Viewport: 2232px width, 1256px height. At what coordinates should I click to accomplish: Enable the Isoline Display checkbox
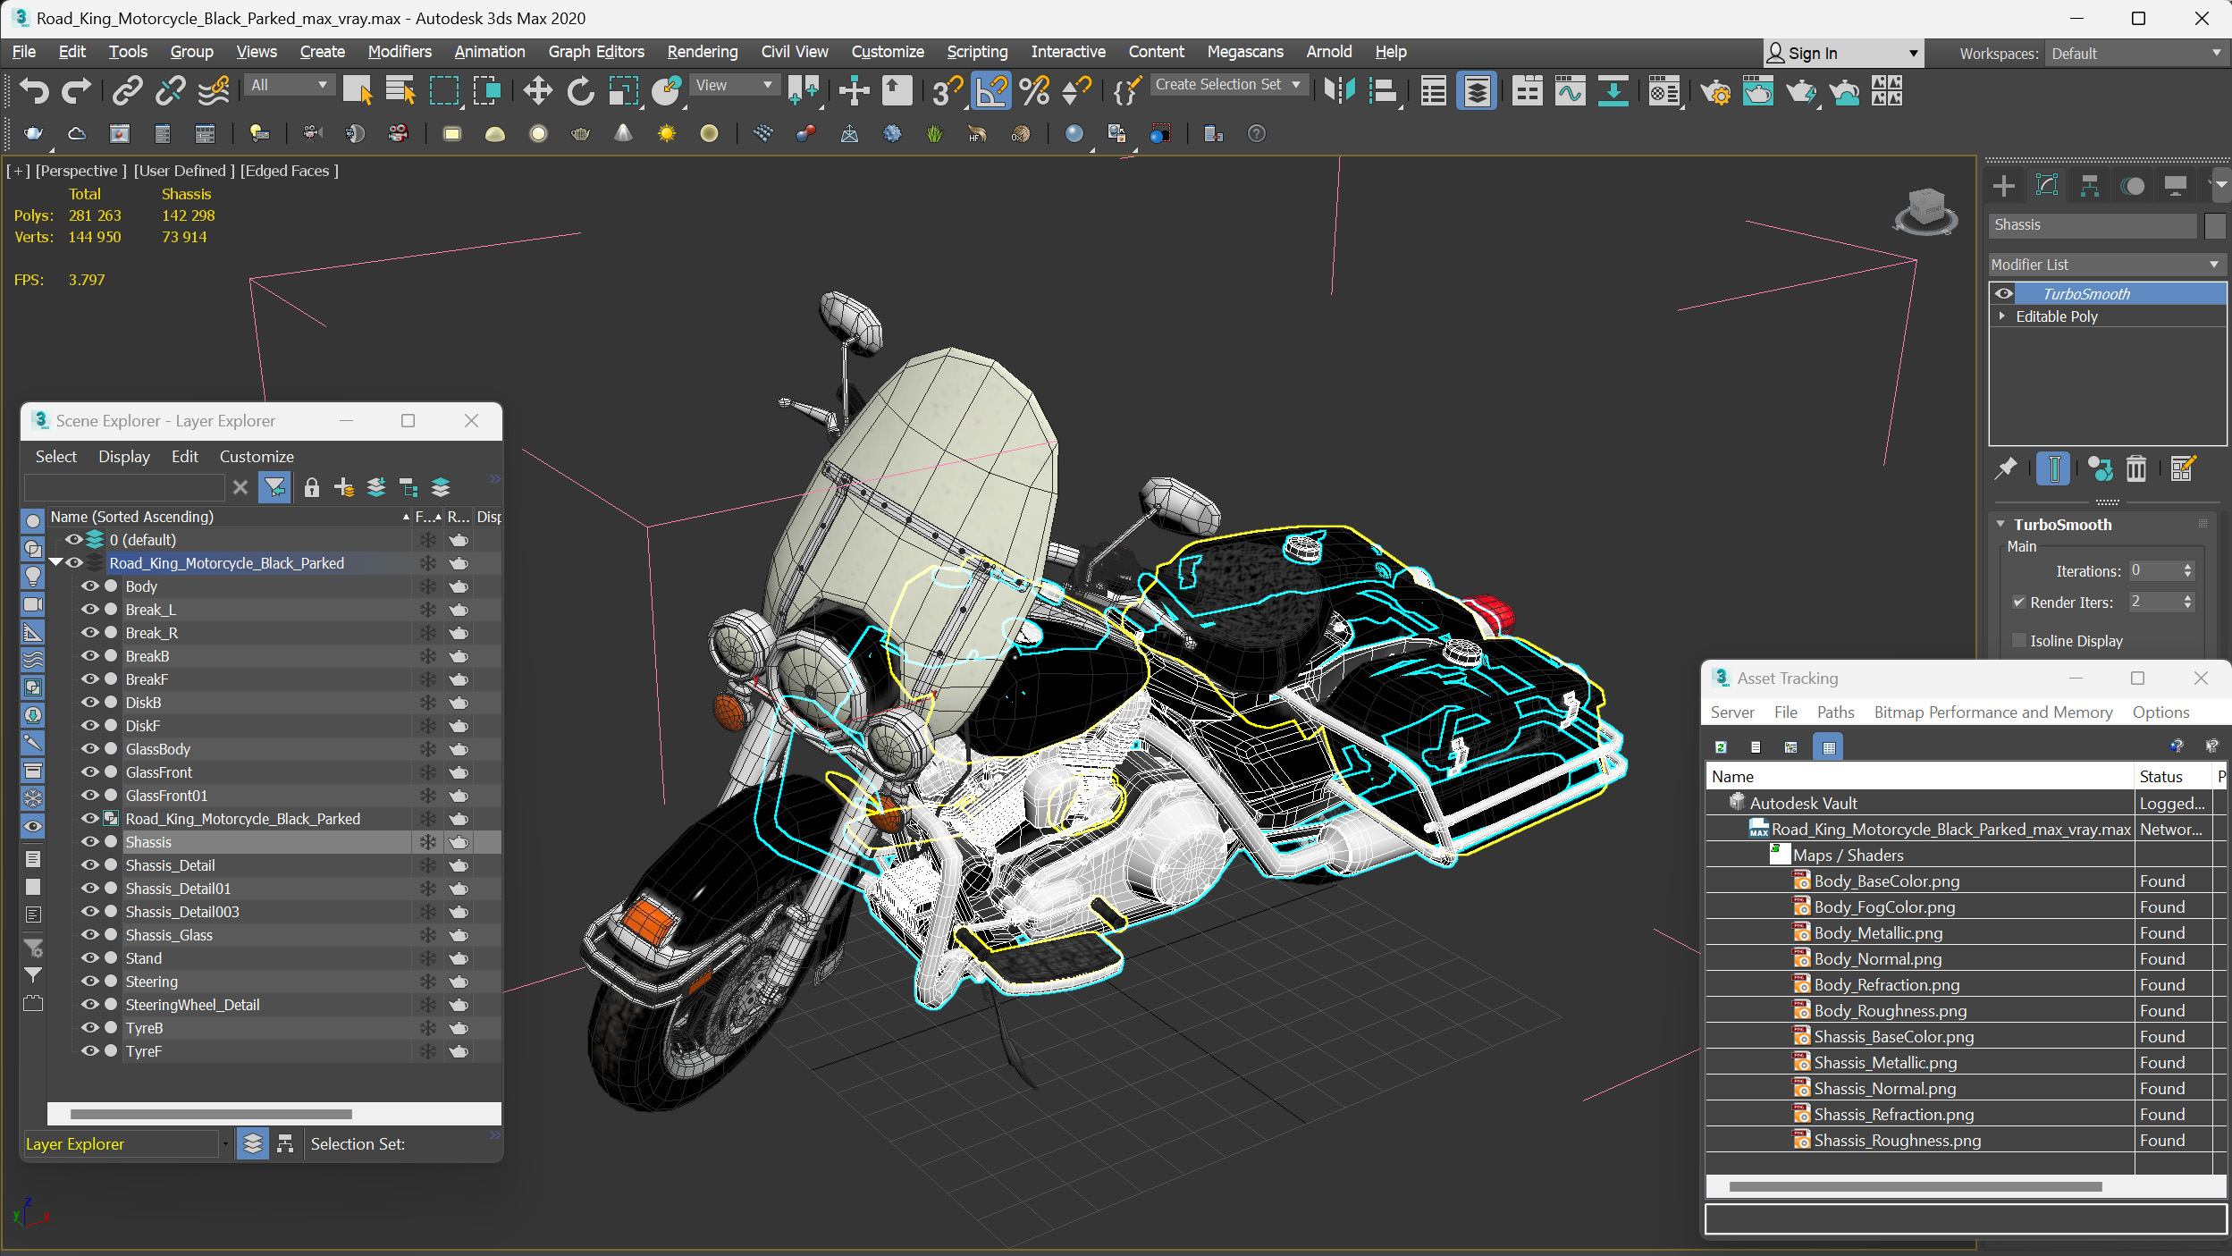click(2018, 640)
